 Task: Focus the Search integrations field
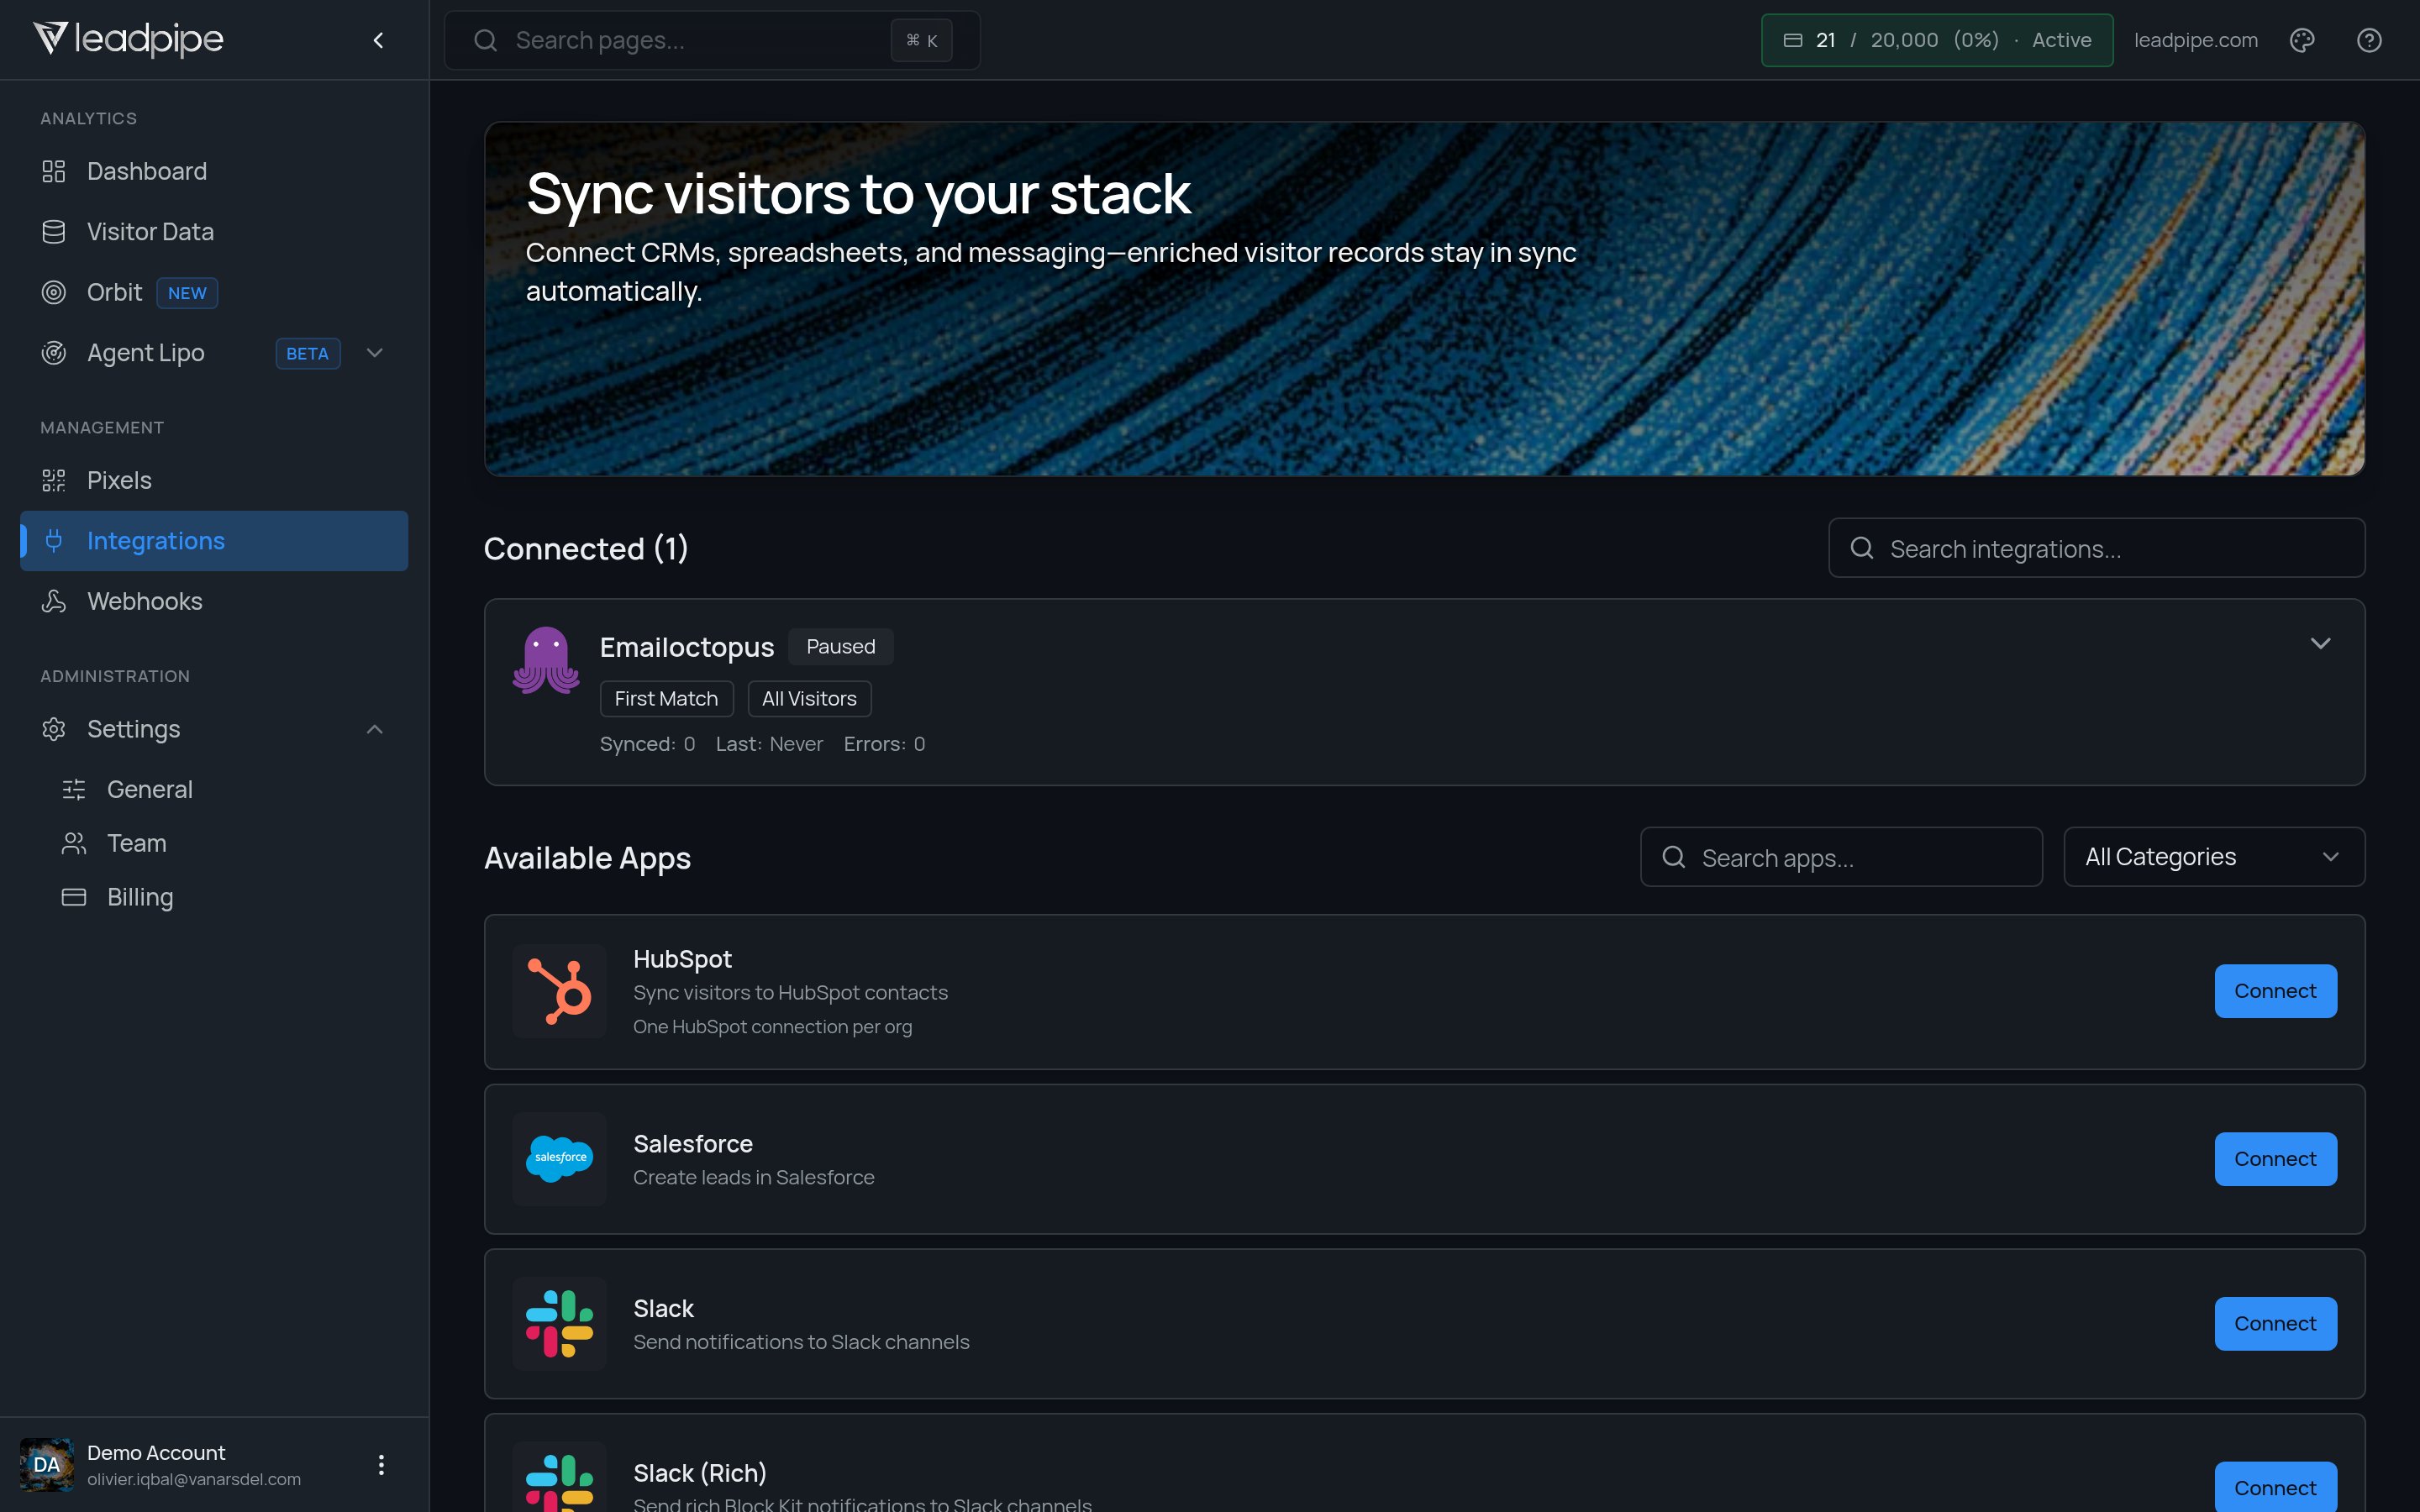(x=2096, y=548)
